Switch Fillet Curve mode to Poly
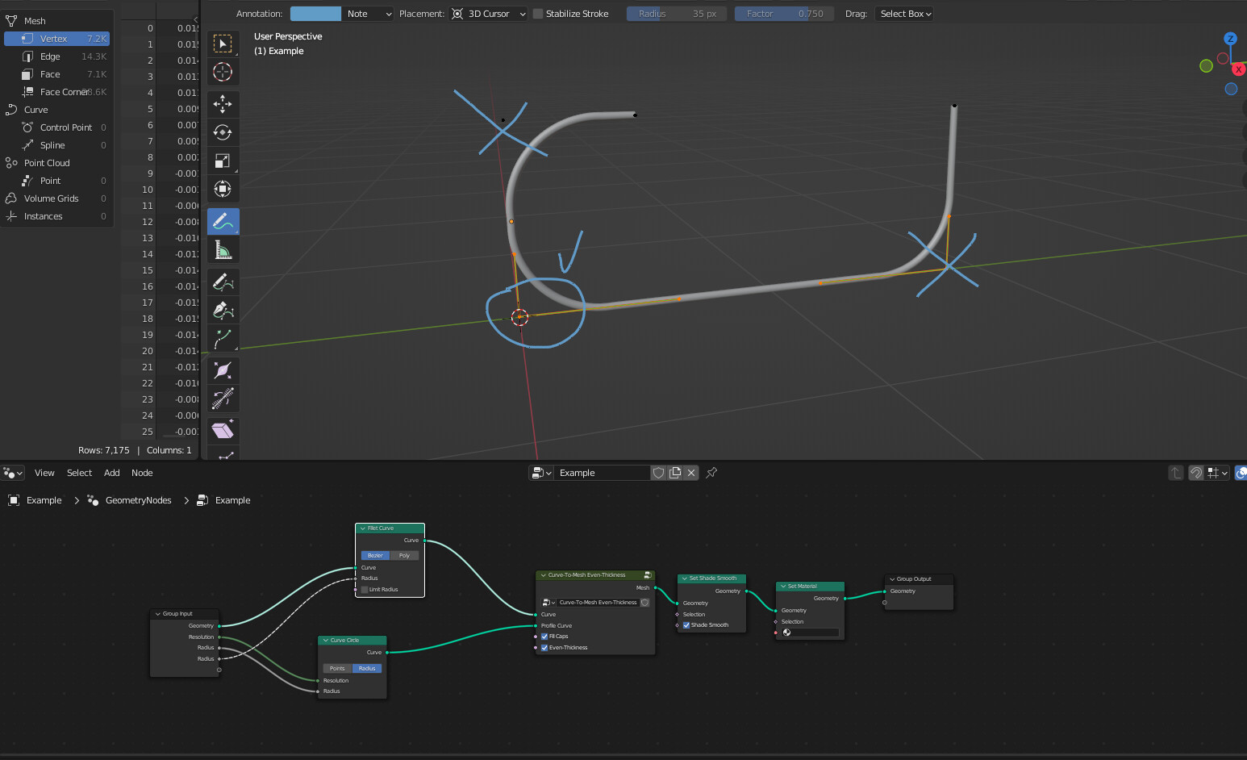1247x760 pixels. [404, 556]
